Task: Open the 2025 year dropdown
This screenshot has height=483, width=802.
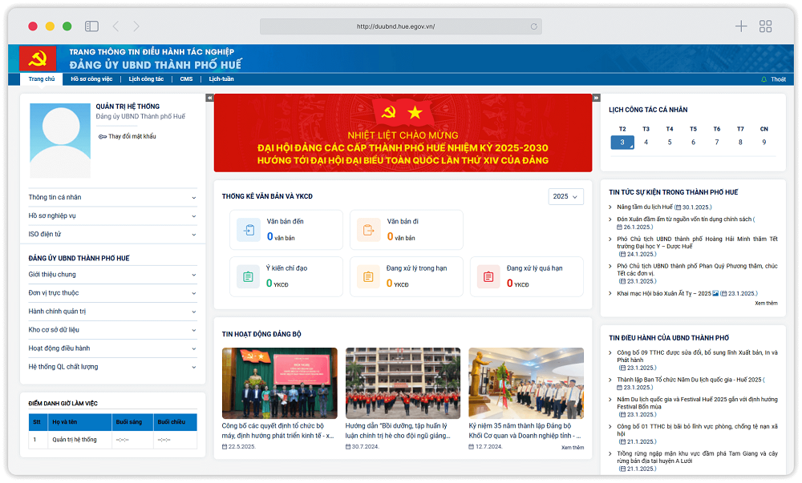Action: [565, 196]
